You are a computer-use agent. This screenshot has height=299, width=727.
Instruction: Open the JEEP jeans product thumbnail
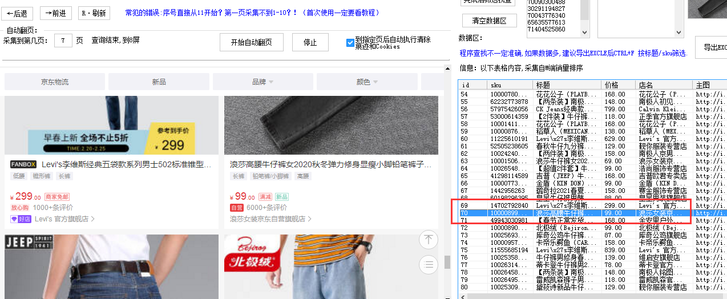point(111,266)
